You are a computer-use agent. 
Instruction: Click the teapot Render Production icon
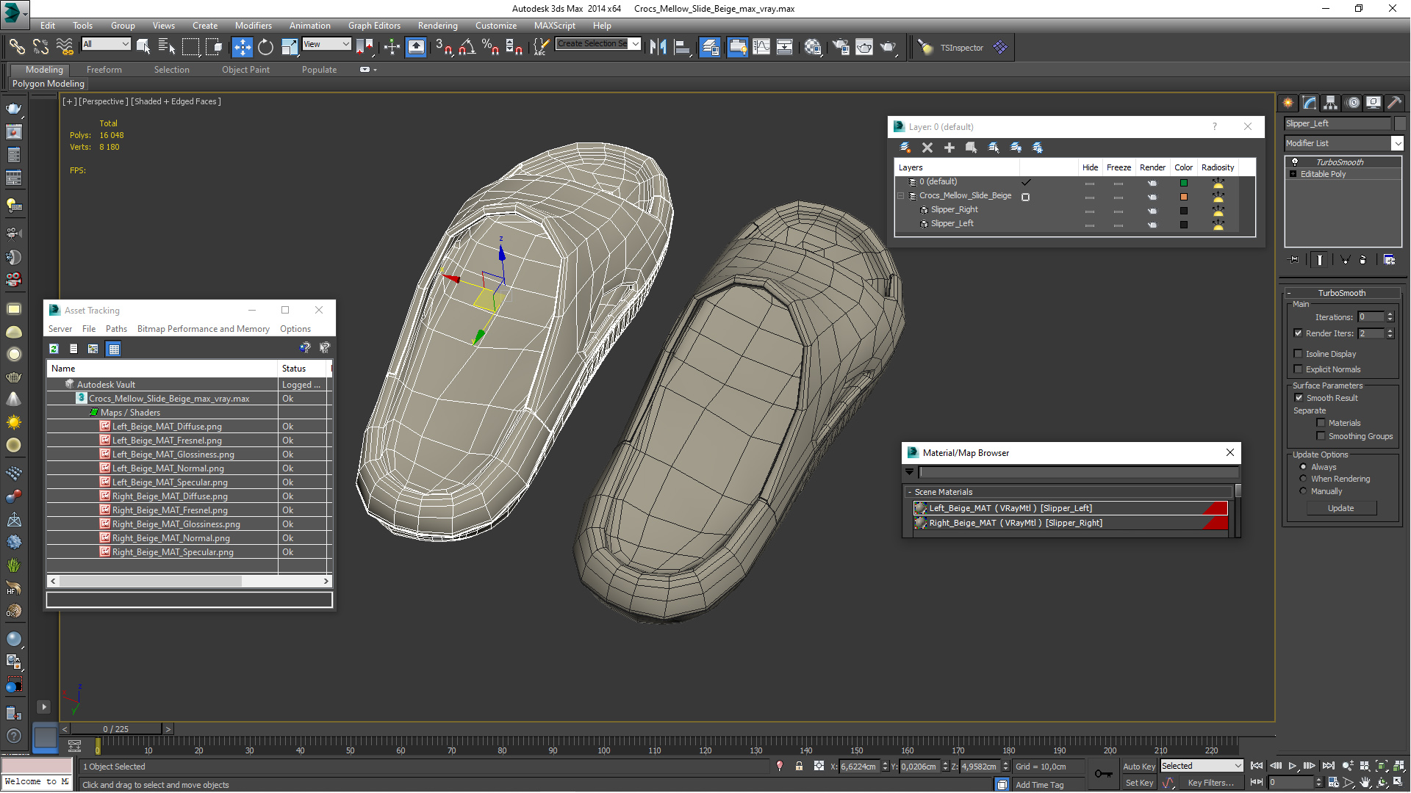[888, 48]
